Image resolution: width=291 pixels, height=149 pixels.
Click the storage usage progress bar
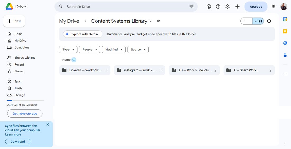26,100
